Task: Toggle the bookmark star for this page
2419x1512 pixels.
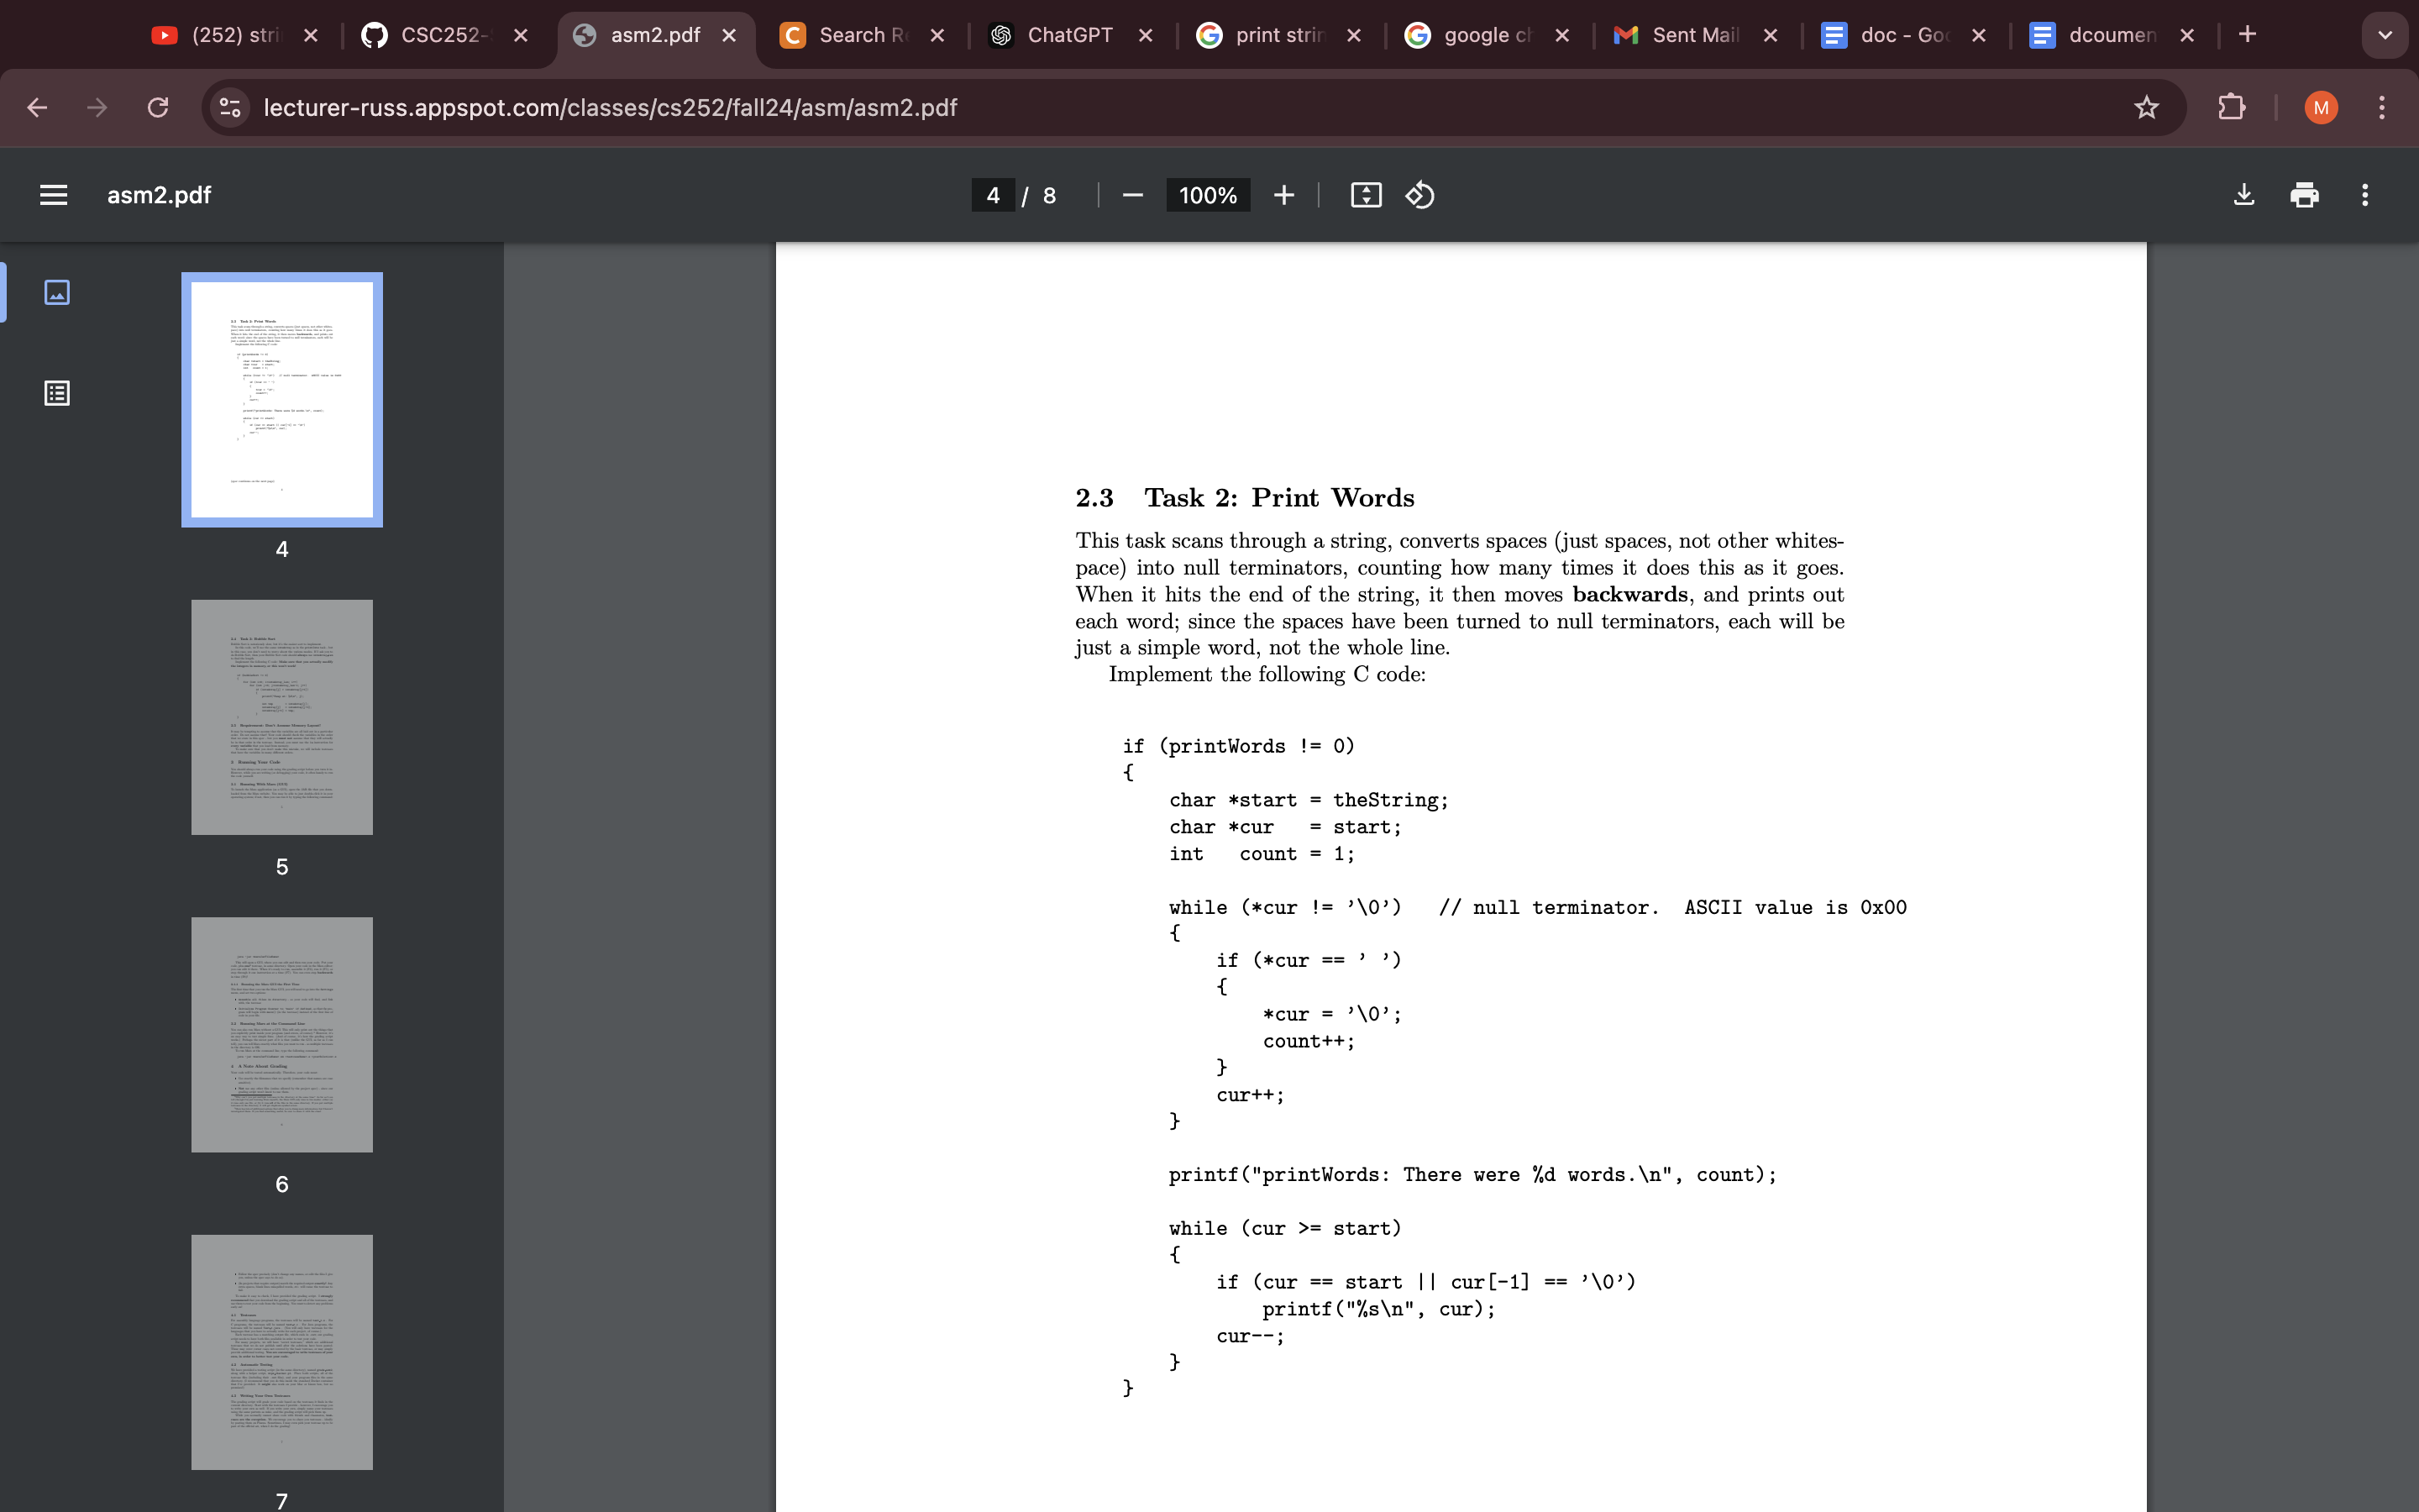Action: pyautogui.click(x=2145, y=107)
